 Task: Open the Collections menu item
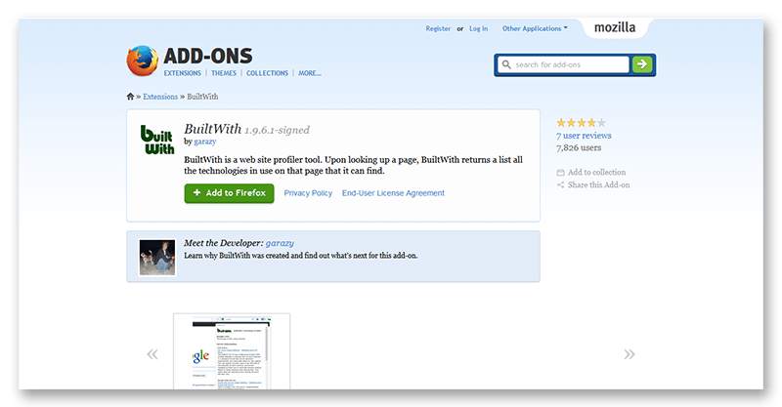click(x=267, y=73)
